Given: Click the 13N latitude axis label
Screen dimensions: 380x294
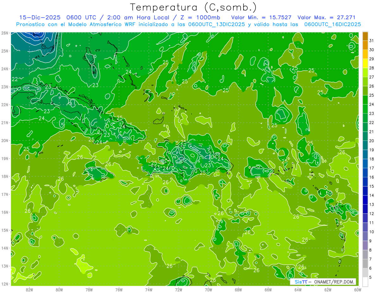Looking at the screenshot, I should pos(5,266).
